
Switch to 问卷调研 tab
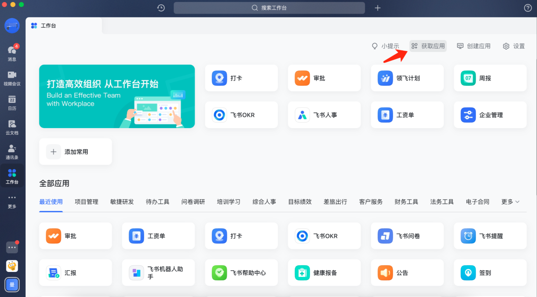(193, 202)
